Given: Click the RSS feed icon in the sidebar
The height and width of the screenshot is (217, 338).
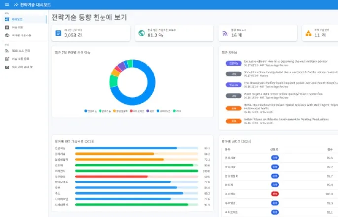Looking at the screenshot, I should (7, 51).
